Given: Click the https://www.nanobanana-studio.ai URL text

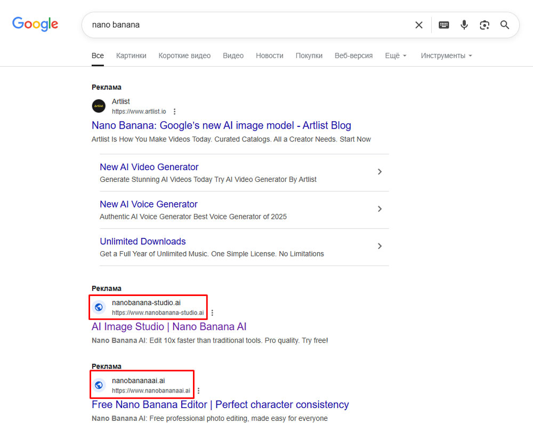Looking at the screenshot, I should [x=158, y=313].
